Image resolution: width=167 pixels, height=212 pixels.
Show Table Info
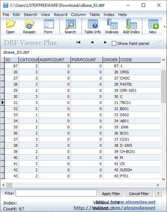click(92, 26)
